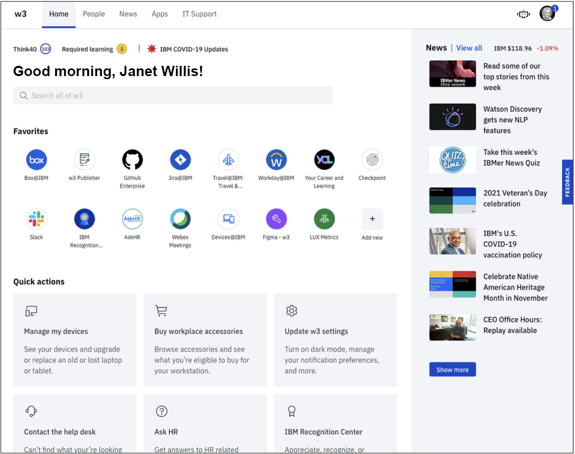Launch GitHub Enterprise from Favorites

coord(132,160)
